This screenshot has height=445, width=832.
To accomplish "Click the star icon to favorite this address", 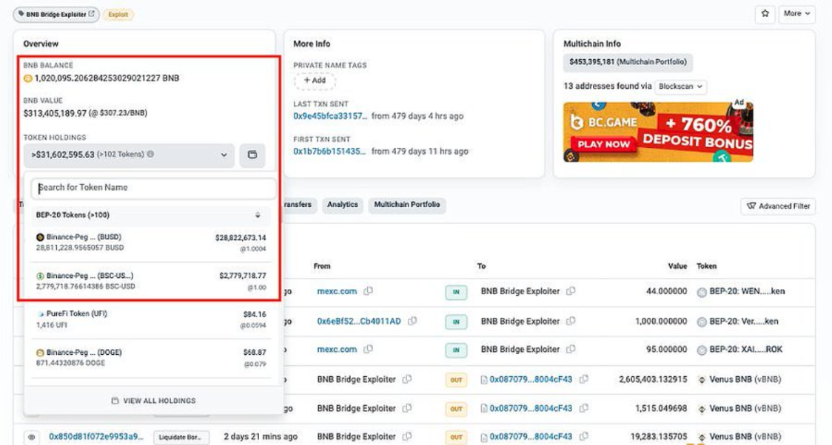I will pos(765,13).
